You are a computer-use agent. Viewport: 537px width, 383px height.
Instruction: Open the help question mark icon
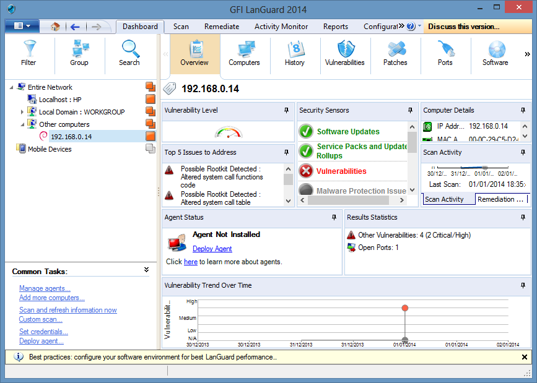[x=411, y=27]
